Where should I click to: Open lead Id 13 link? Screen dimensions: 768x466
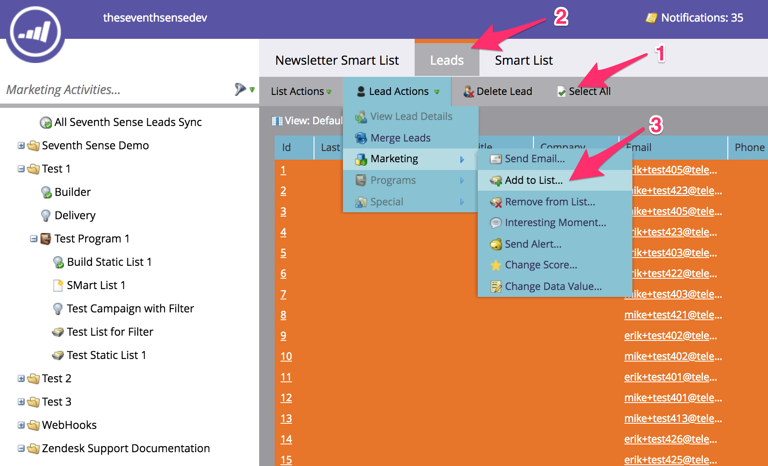click(x=286, y=419)
